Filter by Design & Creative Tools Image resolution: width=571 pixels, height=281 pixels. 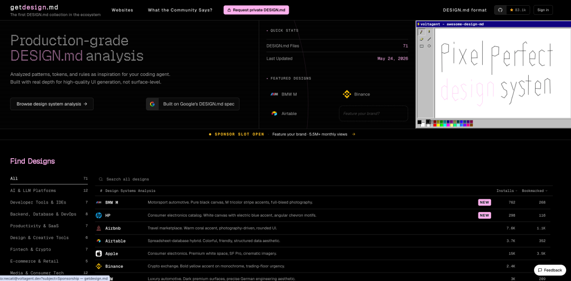(49, 237)
